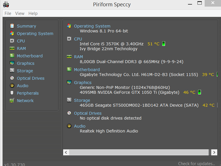This screenshot has width=221, height=166.
Task: Click the CPU chip icon in sidebar
Action: click(12, 41)
